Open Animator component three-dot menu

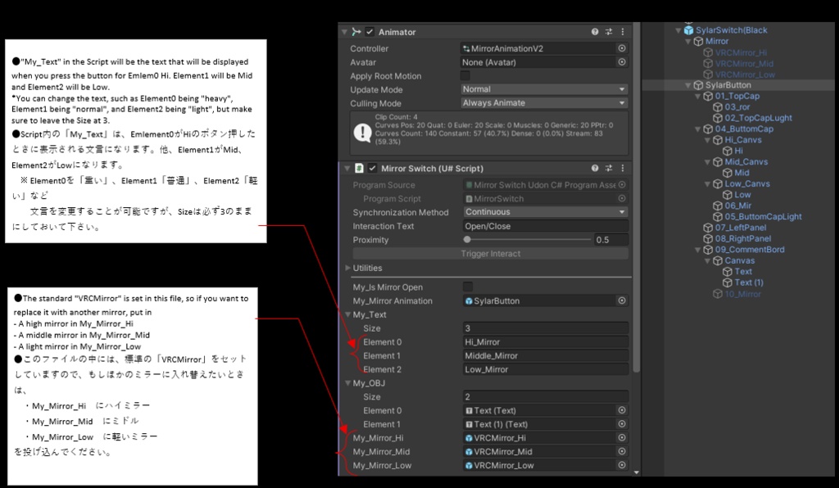click(x=623, y=32)
